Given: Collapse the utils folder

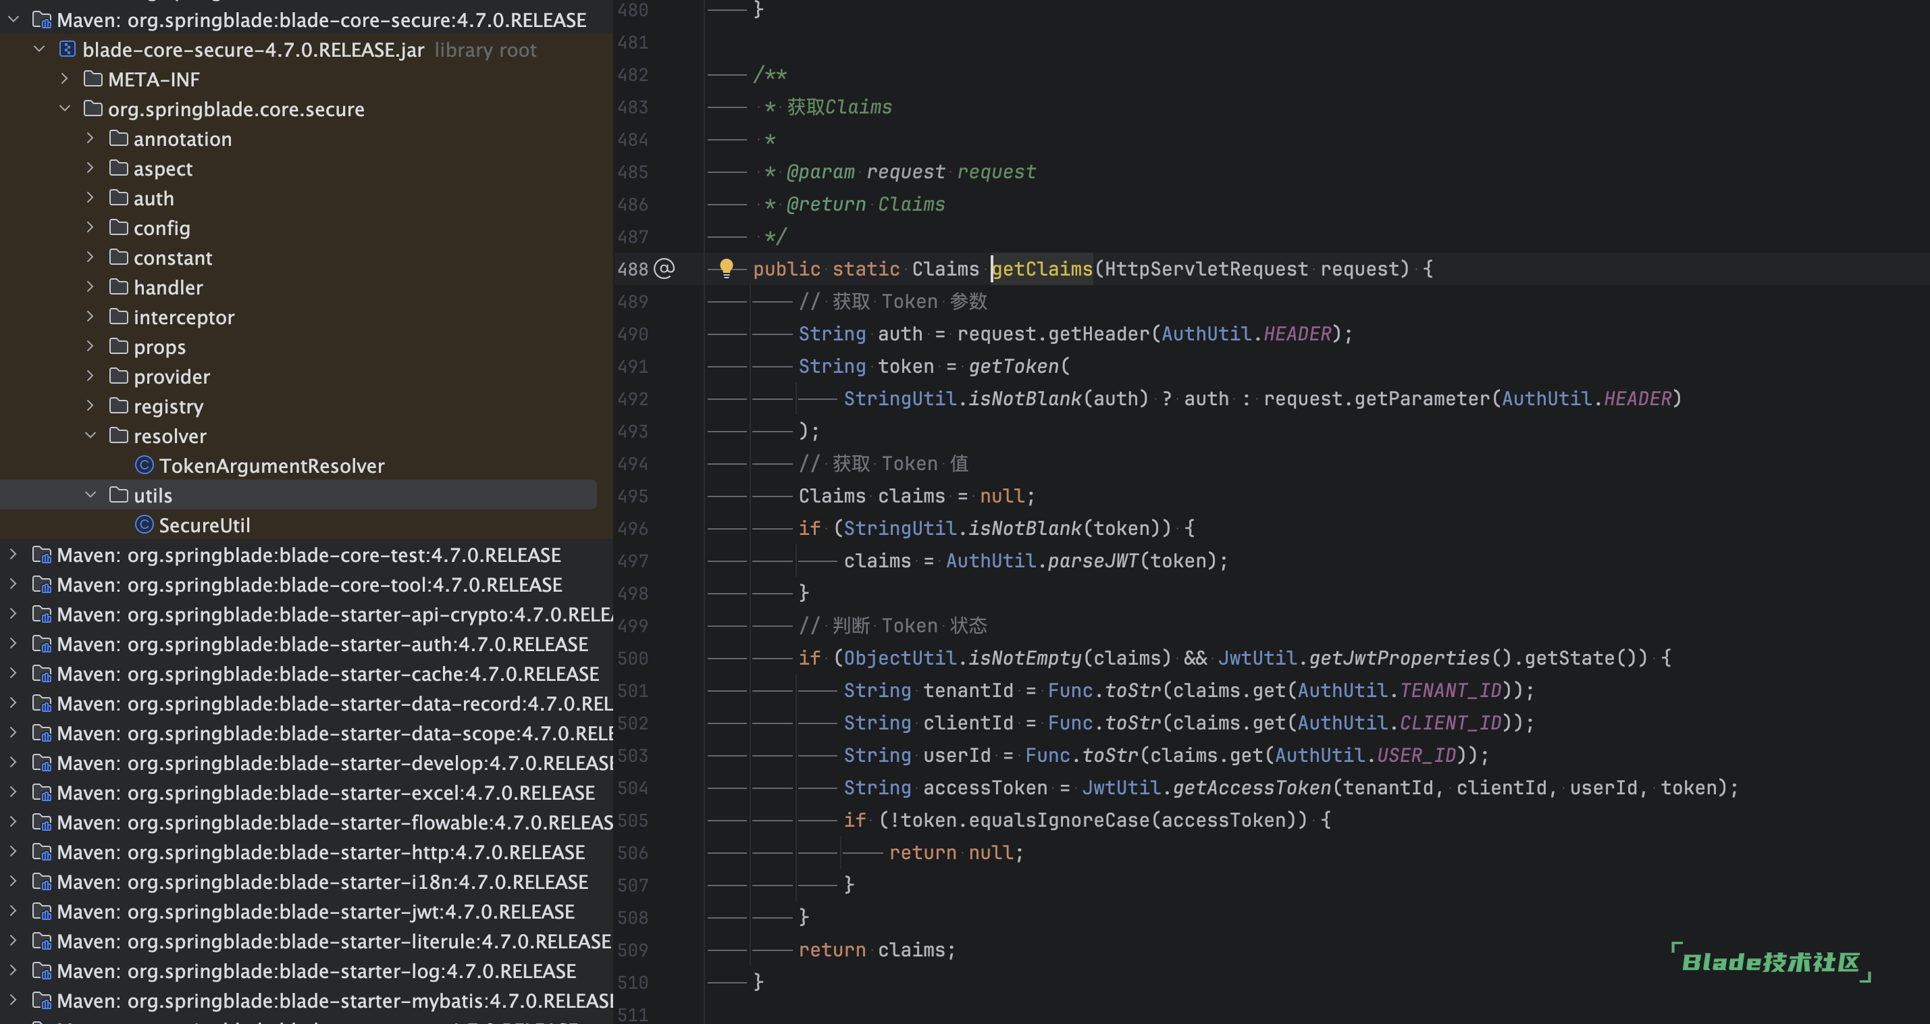Looking at the screenshot, I should pyautogui.click(x=90, y=494).
